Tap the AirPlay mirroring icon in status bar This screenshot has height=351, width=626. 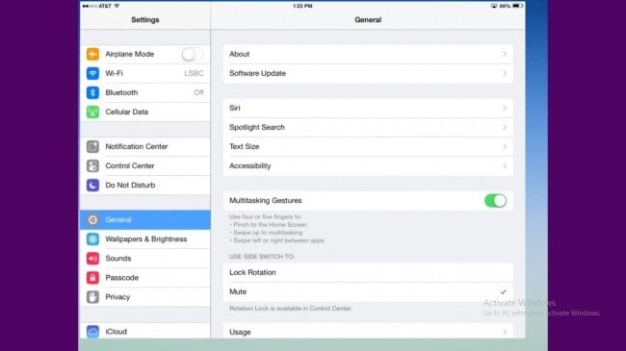[x=494, y=6]
